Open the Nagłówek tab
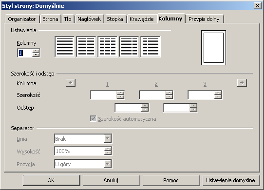Screen dimensions: 264x190 (x=89, y=19)
